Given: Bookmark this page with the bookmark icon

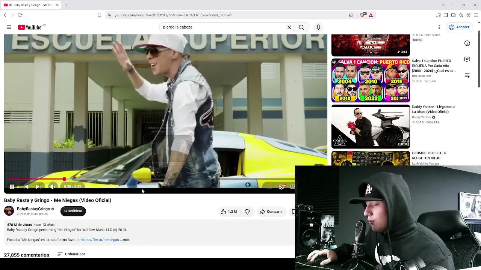Looking at the screenshot, I should coord(99,15).
